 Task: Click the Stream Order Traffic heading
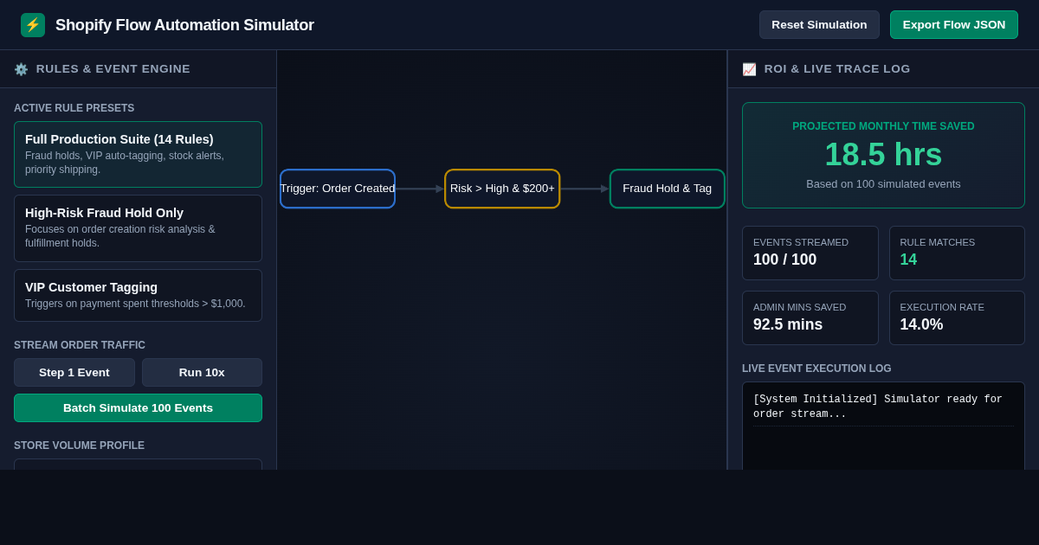80,345
